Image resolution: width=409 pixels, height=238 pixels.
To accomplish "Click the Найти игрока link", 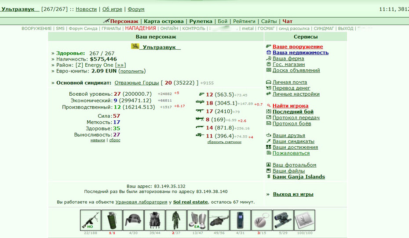I will (290, 106).
